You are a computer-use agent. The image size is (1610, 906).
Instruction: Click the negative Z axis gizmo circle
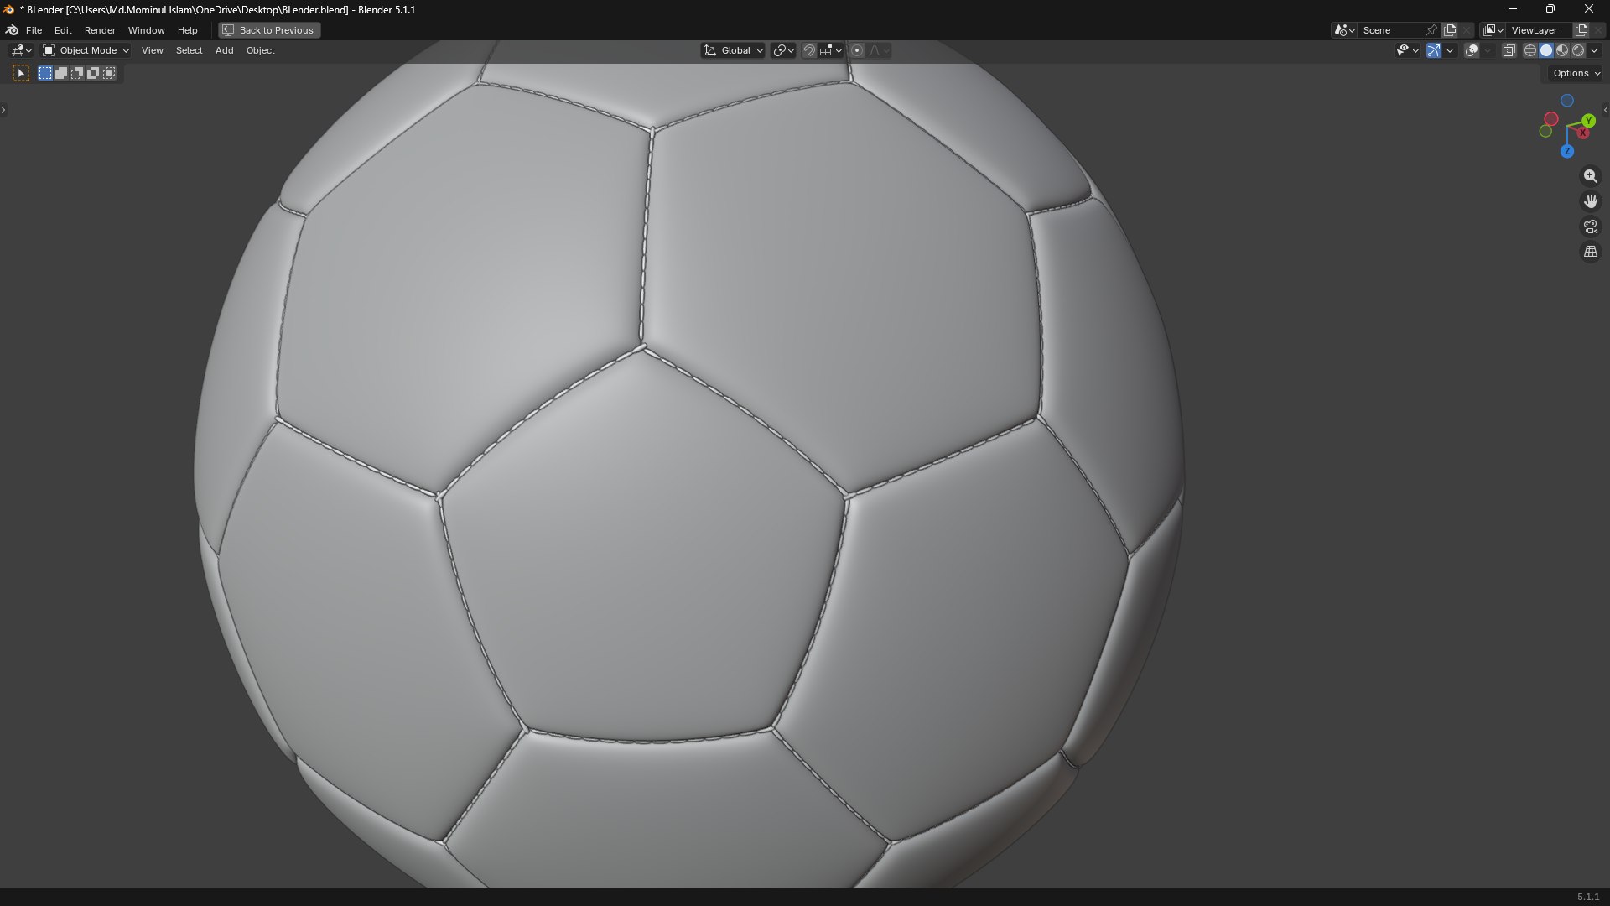[1566, 101]
